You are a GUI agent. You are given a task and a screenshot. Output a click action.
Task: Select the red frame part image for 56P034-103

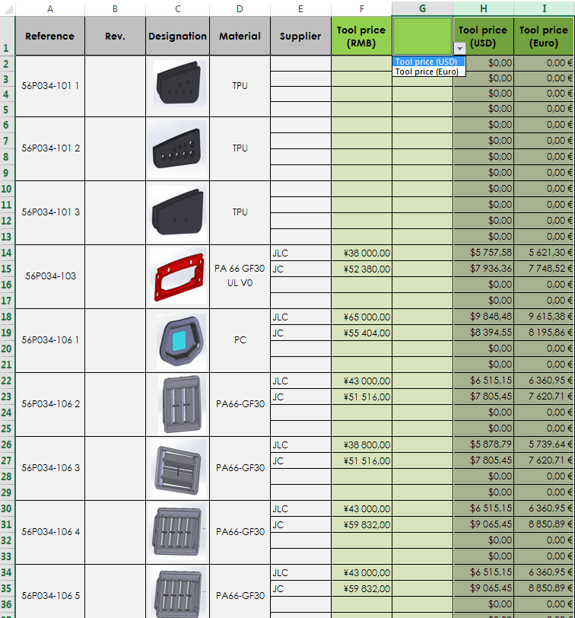(177, 276)
